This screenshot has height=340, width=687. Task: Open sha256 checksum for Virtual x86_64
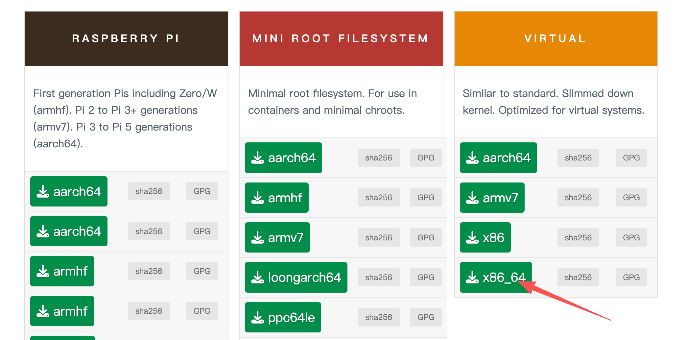pyautogui.click(x=578, y=277)
